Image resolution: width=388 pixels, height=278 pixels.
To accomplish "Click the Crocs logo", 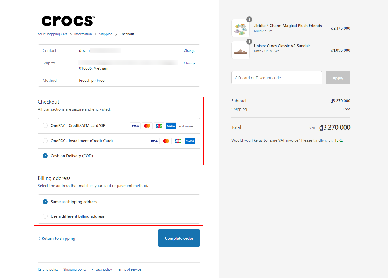I will [68, 21].
